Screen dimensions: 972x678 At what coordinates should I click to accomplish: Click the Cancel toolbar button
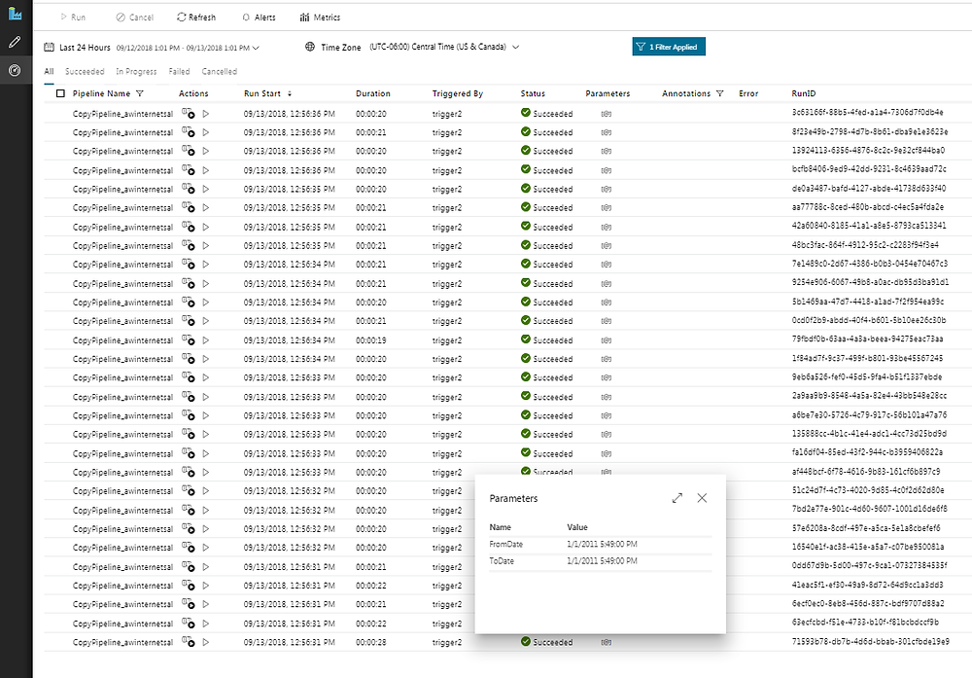(134, 18)
